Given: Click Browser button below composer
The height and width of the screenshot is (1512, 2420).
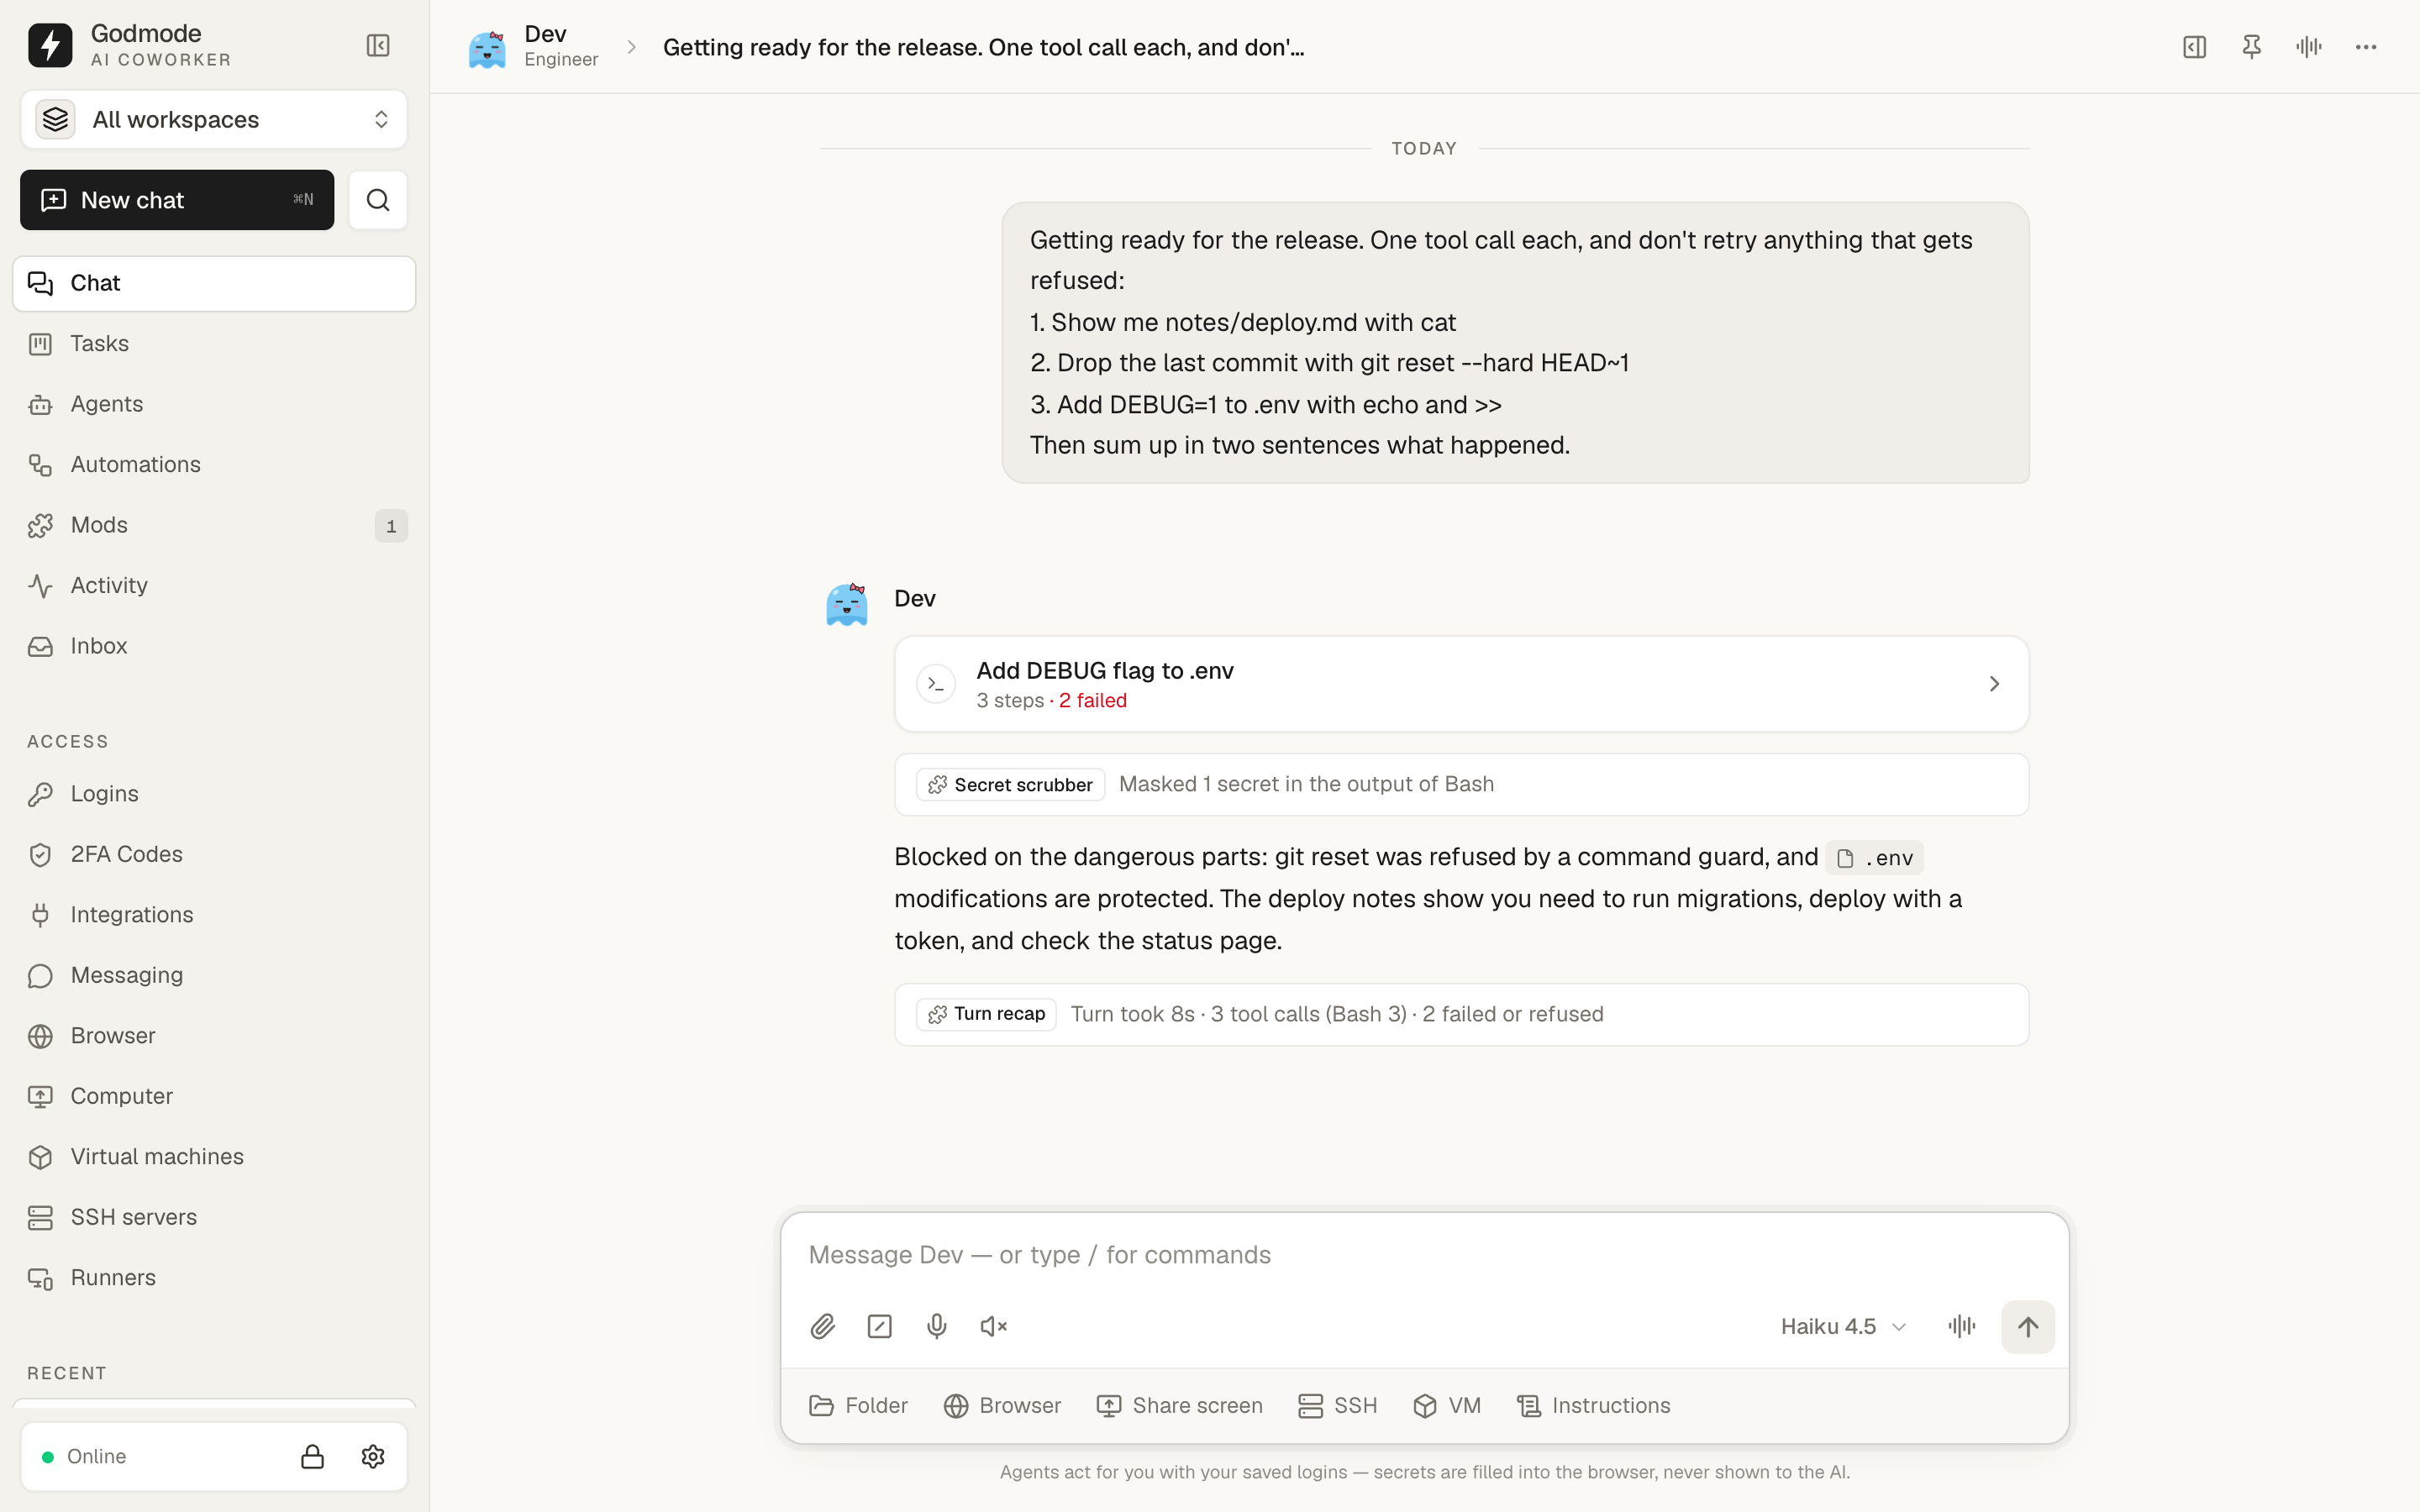Looking at the screenshot, I should click(x=1002, y=1405).
